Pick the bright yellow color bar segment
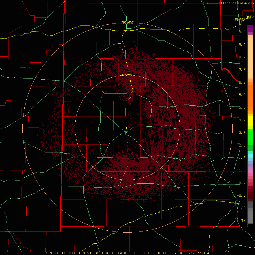 click(250, 121)
